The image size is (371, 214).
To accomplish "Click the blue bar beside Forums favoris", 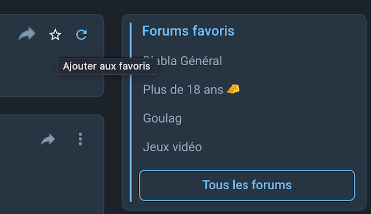I will tap(131, 107).
